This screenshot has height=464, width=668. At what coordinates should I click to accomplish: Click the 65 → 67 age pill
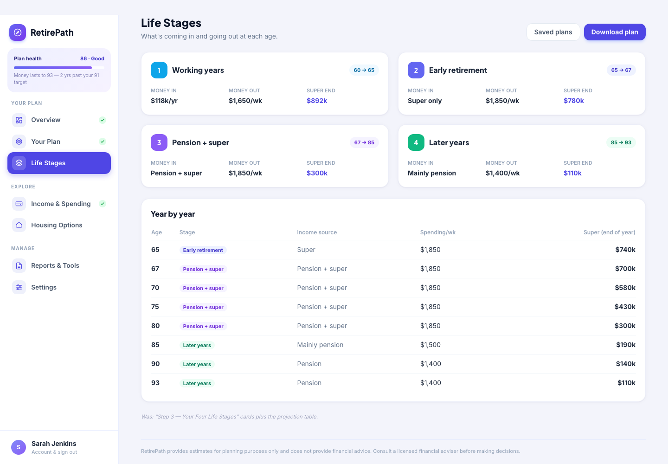pos(621,70)
